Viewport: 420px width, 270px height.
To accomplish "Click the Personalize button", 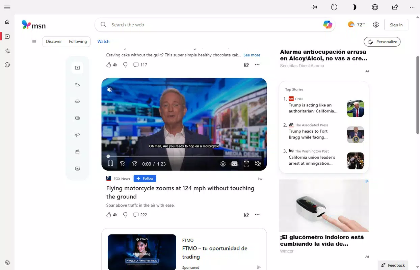I will tap(382, 42).
